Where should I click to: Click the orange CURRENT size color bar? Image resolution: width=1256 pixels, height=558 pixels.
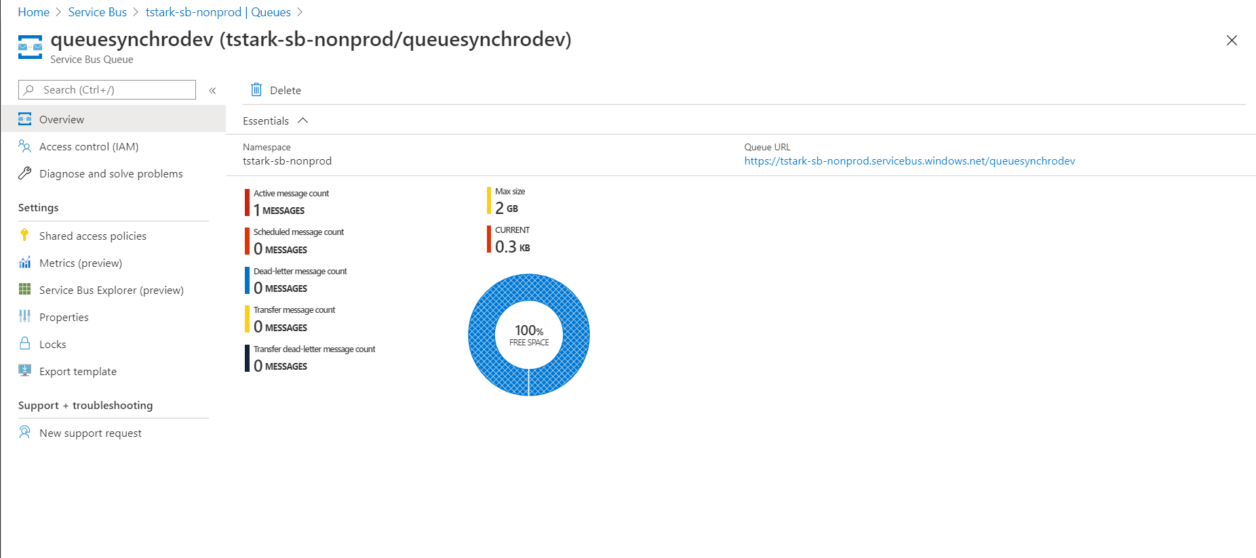[x=489, y=239]
